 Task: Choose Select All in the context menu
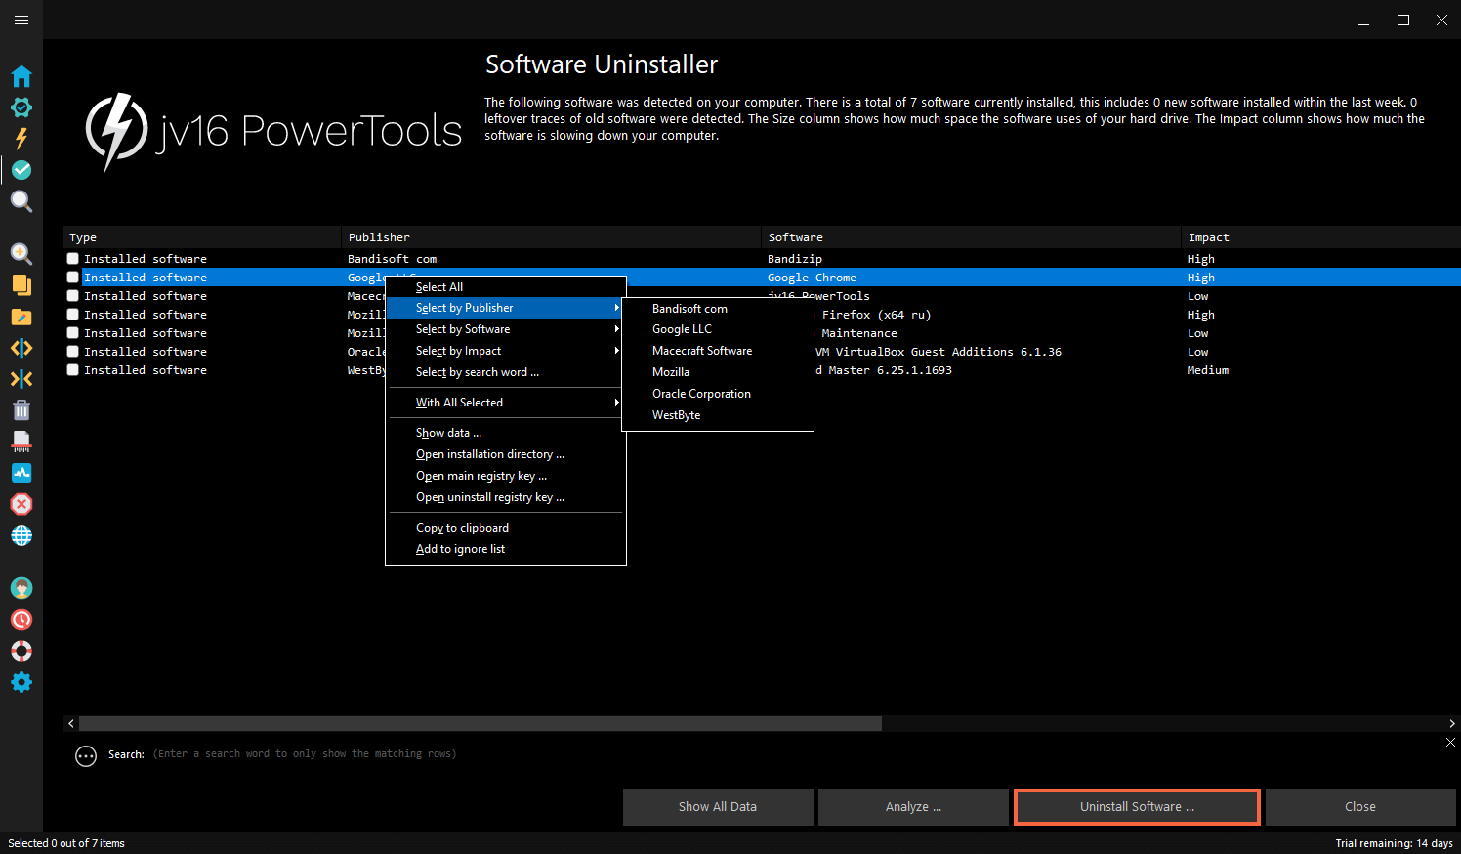pos(505,287)
